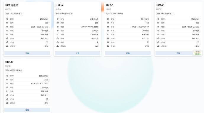
Task: Click the disk icon in HKF-C card
Action: click(x=158, y=27)
